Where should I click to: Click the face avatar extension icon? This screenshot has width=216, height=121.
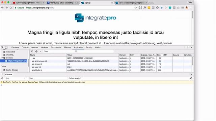click(187, 8)
